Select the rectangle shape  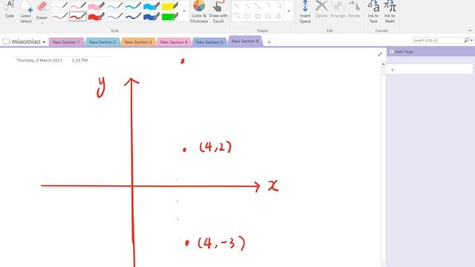(247, 16)
